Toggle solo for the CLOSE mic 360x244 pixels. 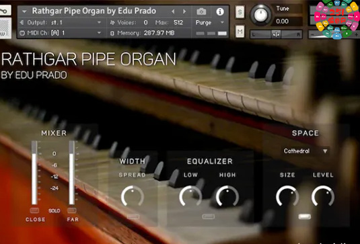(x=34, y=210)
